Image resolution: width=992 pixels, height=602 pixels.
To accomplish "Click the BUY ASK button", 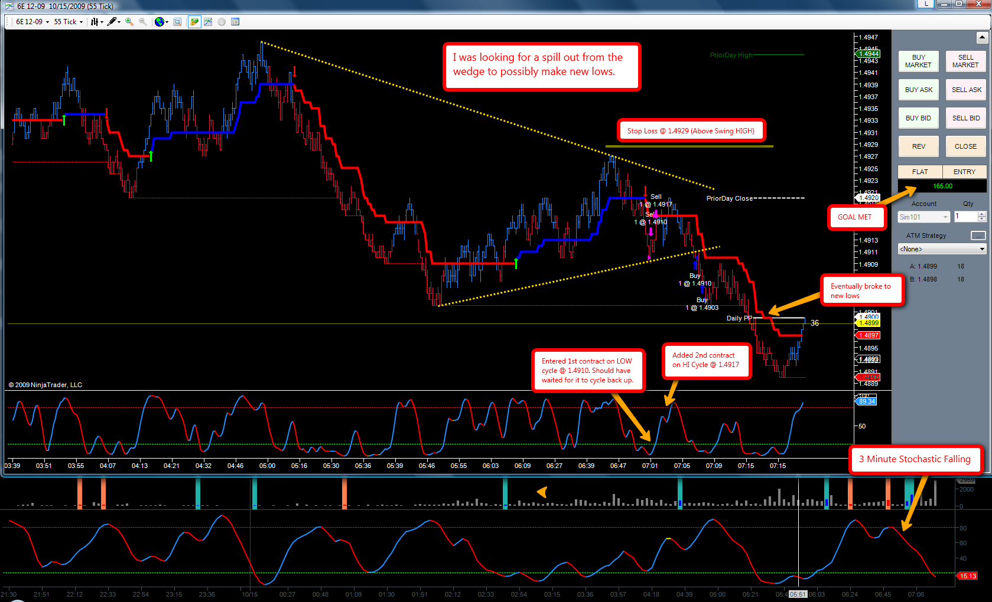I will [x=918, y=90].
